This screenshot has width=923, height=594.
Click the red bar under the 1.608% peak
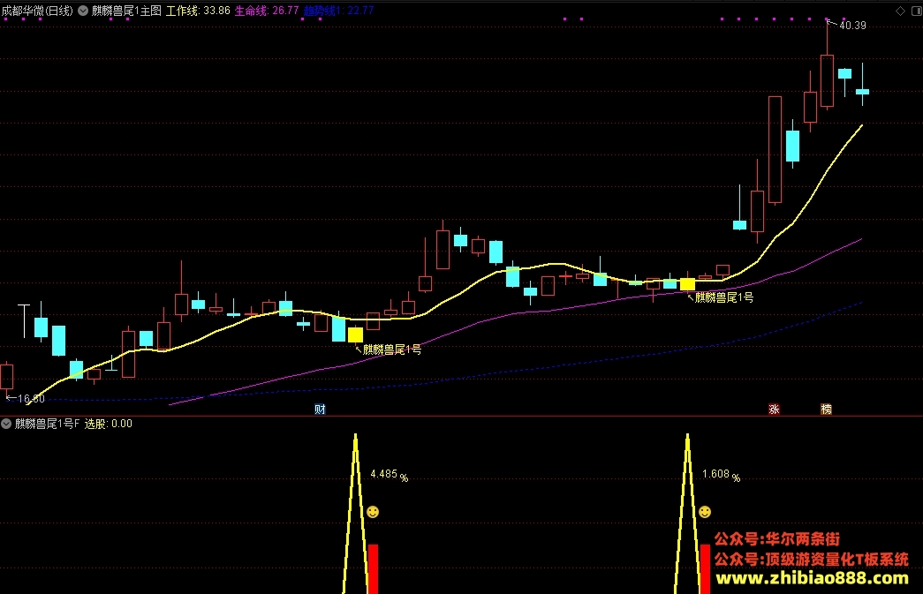[x=705, y=568]
